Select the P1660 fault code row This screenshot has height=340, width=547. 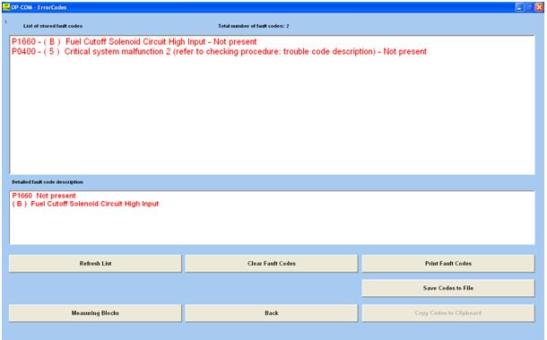coord(135,42)
